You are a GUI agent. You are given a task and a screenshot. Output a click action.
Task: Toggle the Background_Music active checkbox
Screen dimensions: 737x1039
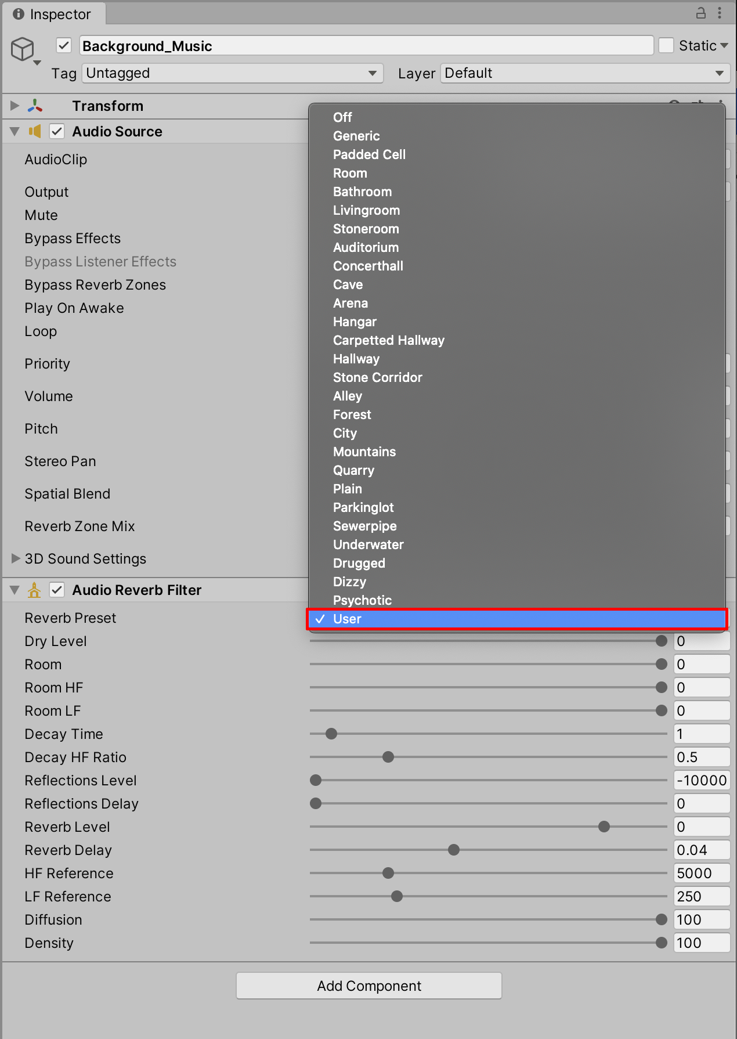coord(64,45)
